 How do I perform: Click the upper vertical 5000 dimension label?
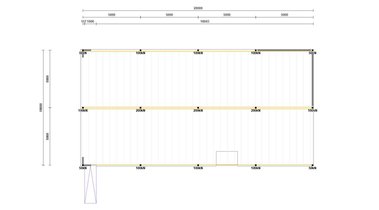[x=48, y=79]
